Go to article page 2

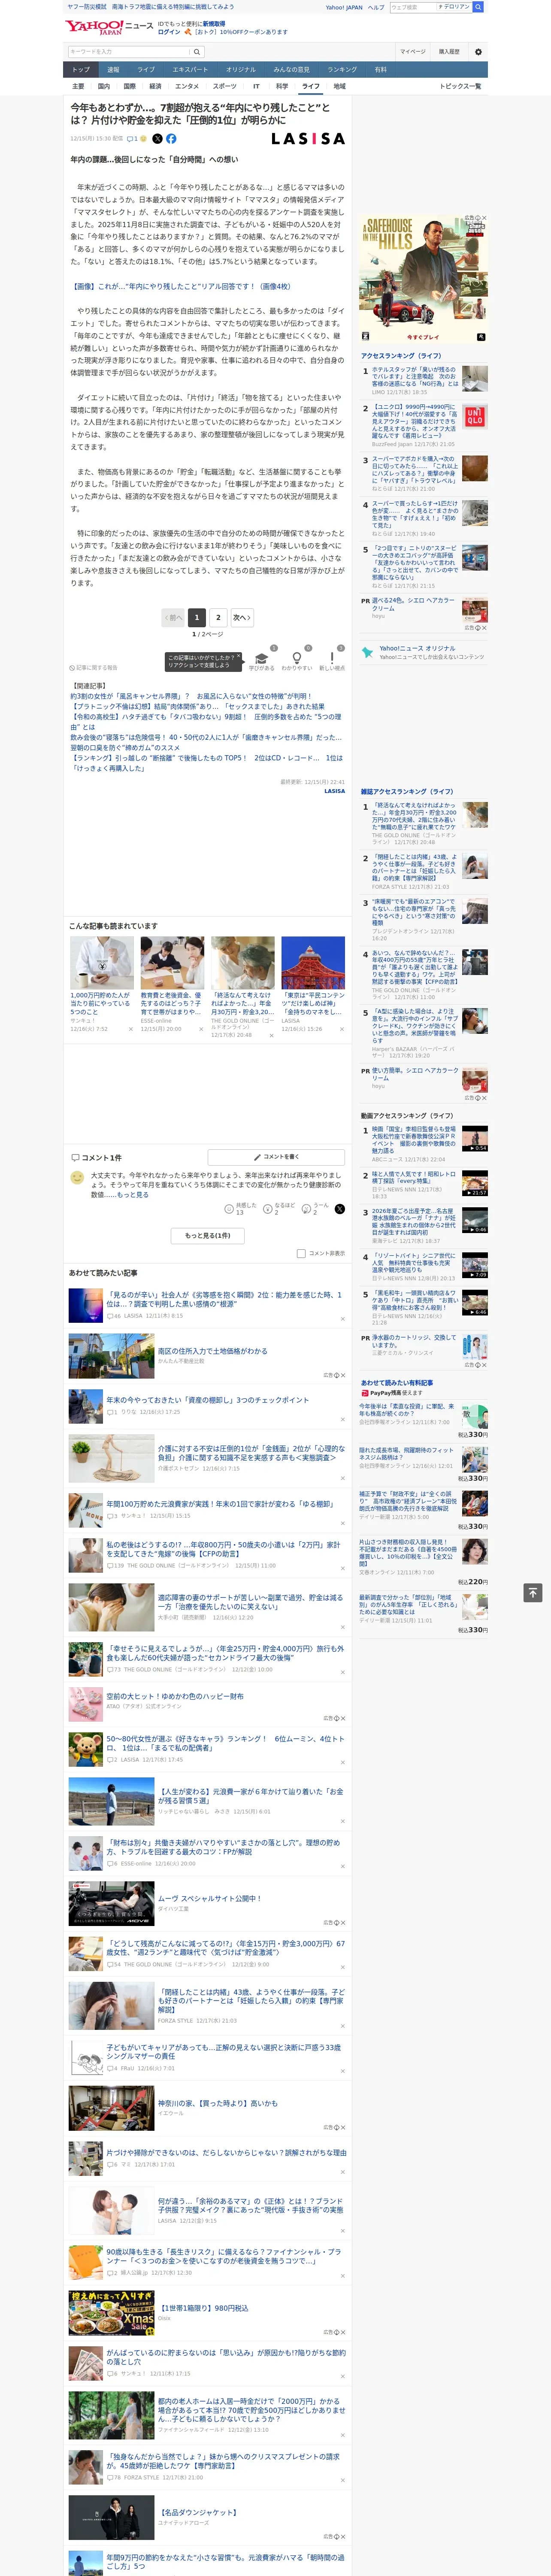coord(218,617)
